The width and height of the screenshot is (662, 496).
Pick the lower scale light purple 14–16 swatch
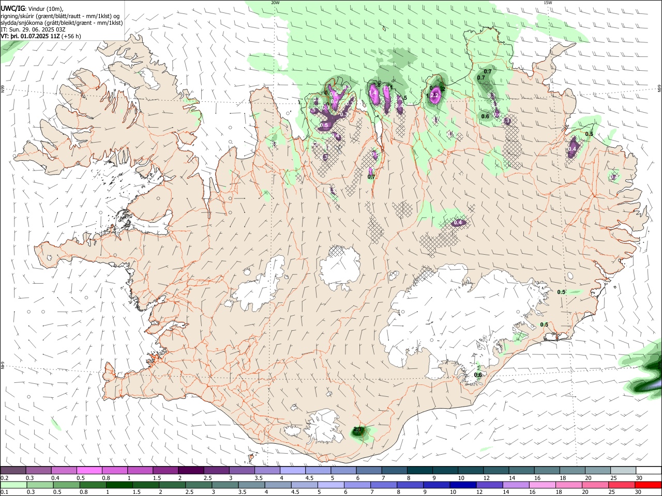coord(516,485)
